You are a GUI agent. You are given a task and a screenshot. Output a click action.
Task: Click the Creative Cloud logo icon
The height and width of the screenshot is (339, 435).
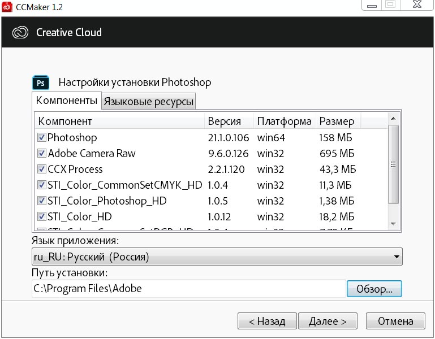click(20, 32)
